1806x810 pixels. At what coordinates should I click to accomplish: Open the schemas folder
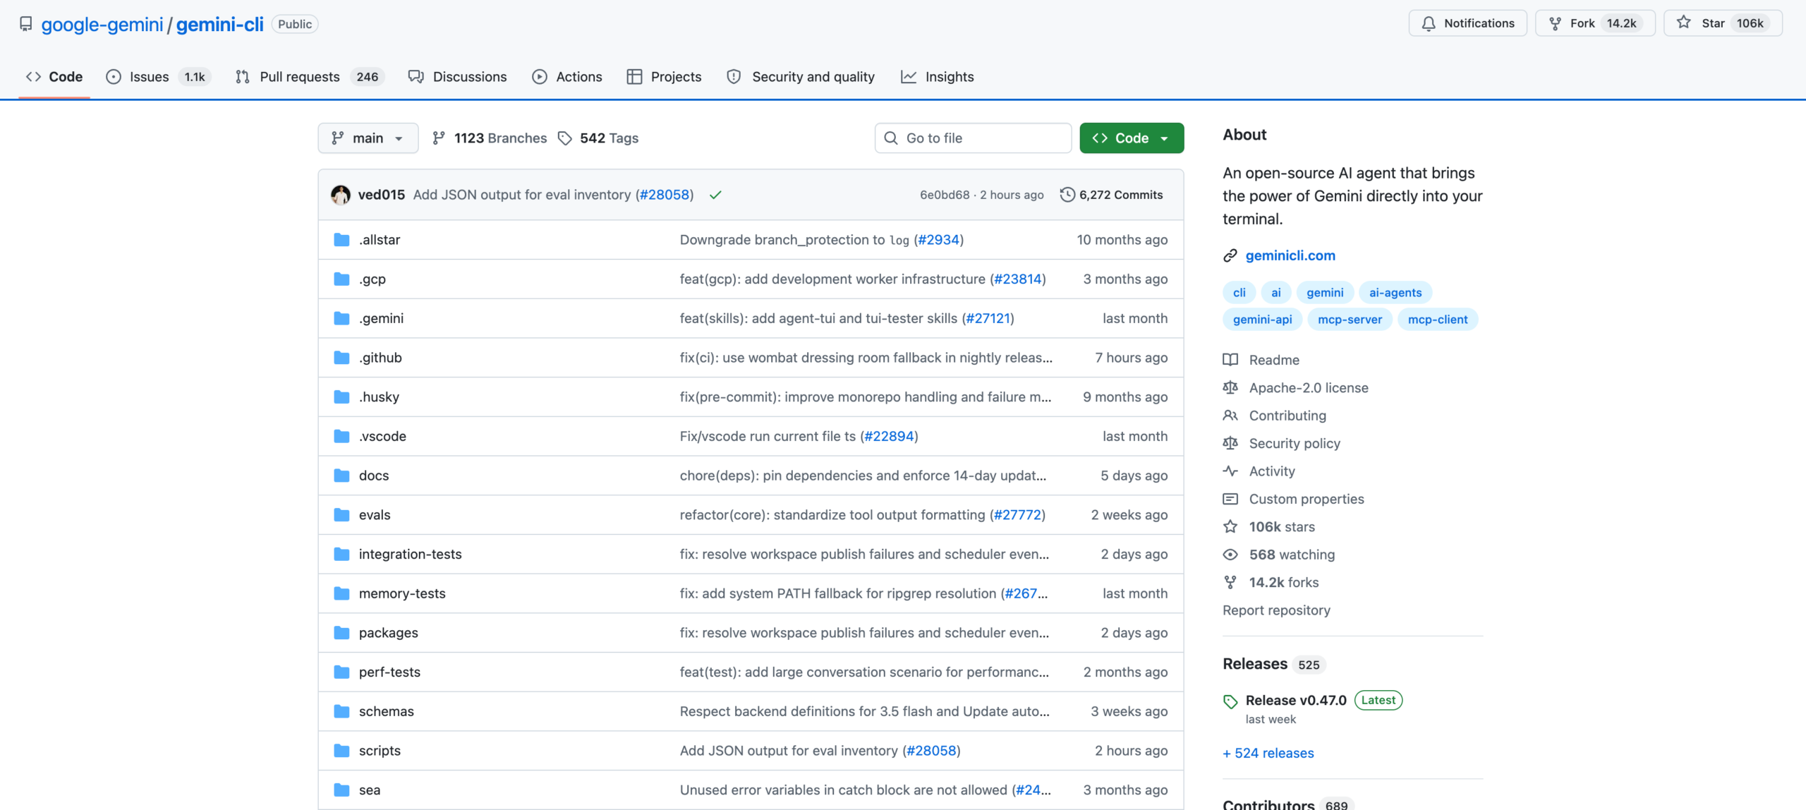(386, 712)
